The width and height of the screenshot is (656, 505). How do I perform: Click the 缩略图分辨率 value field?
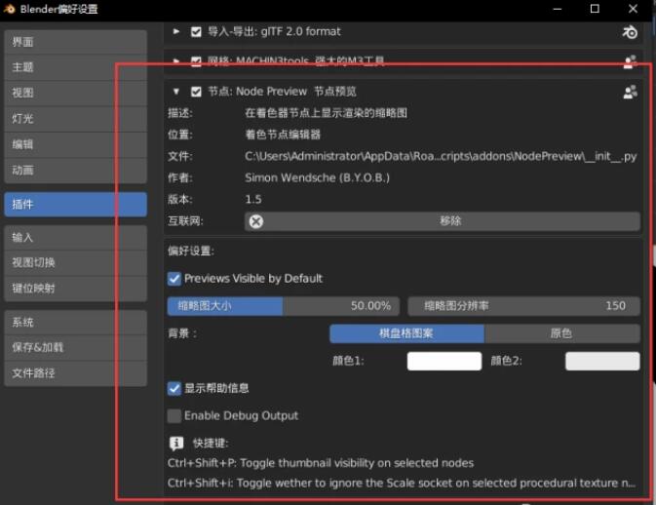pyautogui.click(x=523, y=306)
